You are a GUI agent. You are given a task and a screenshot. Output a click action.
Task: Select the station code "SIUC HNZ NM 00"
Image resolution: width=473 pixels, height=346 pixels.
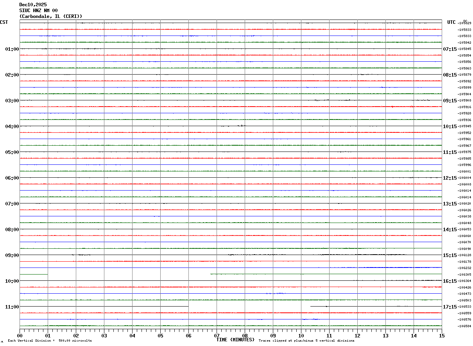click(38, 11)
